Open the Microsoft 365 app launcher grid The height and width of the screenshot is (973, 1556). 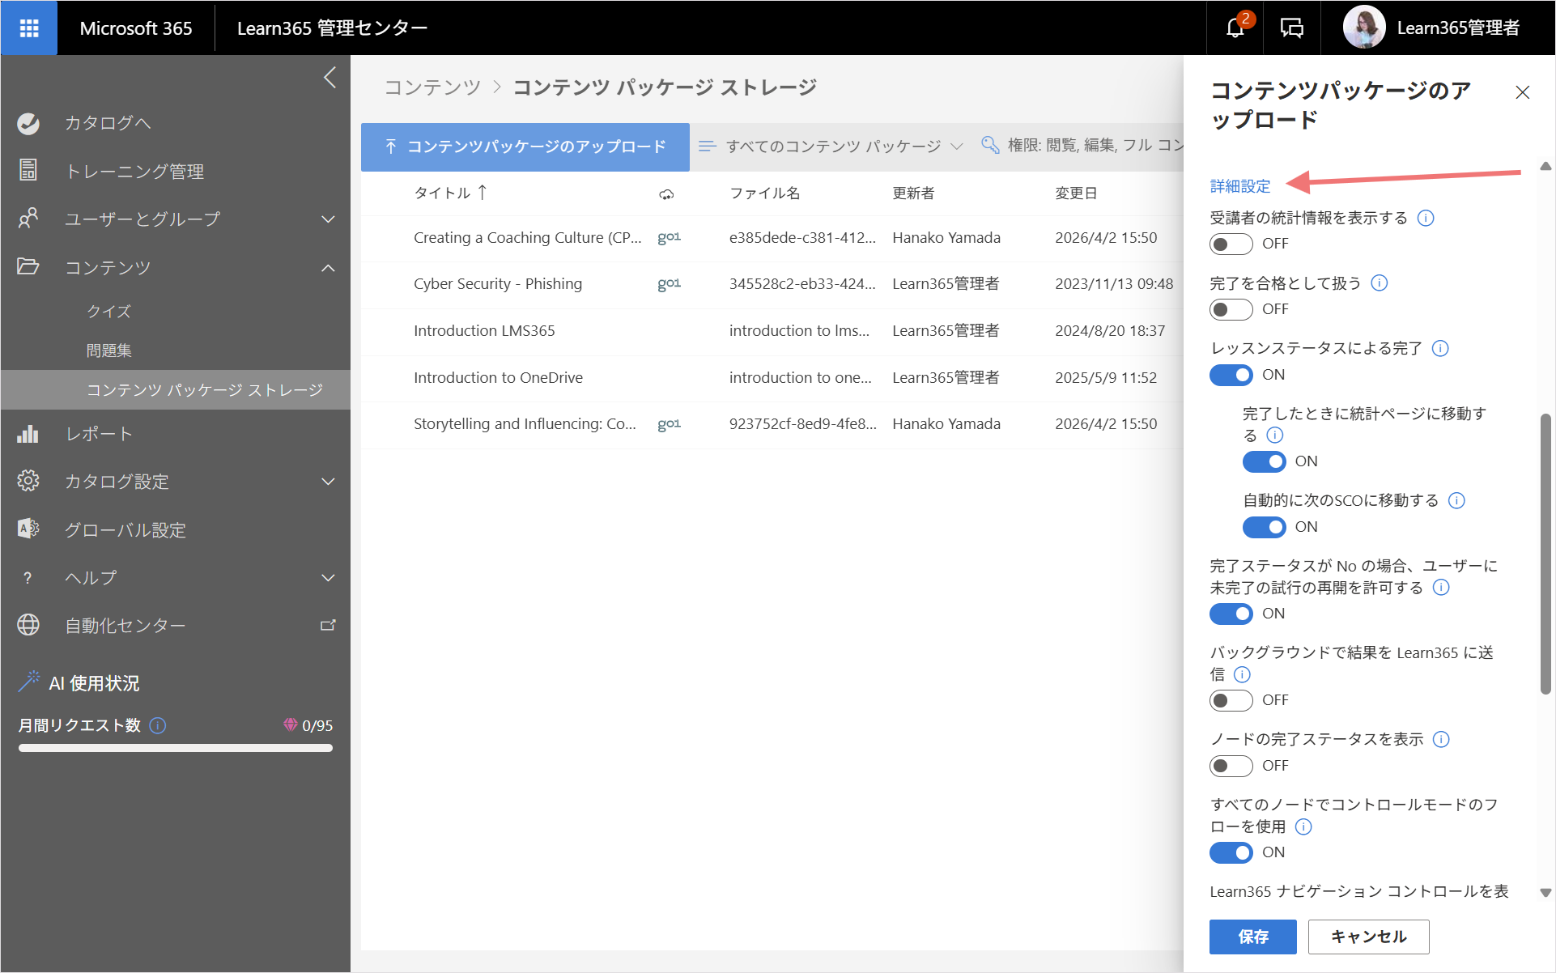(x=29, y=28)
